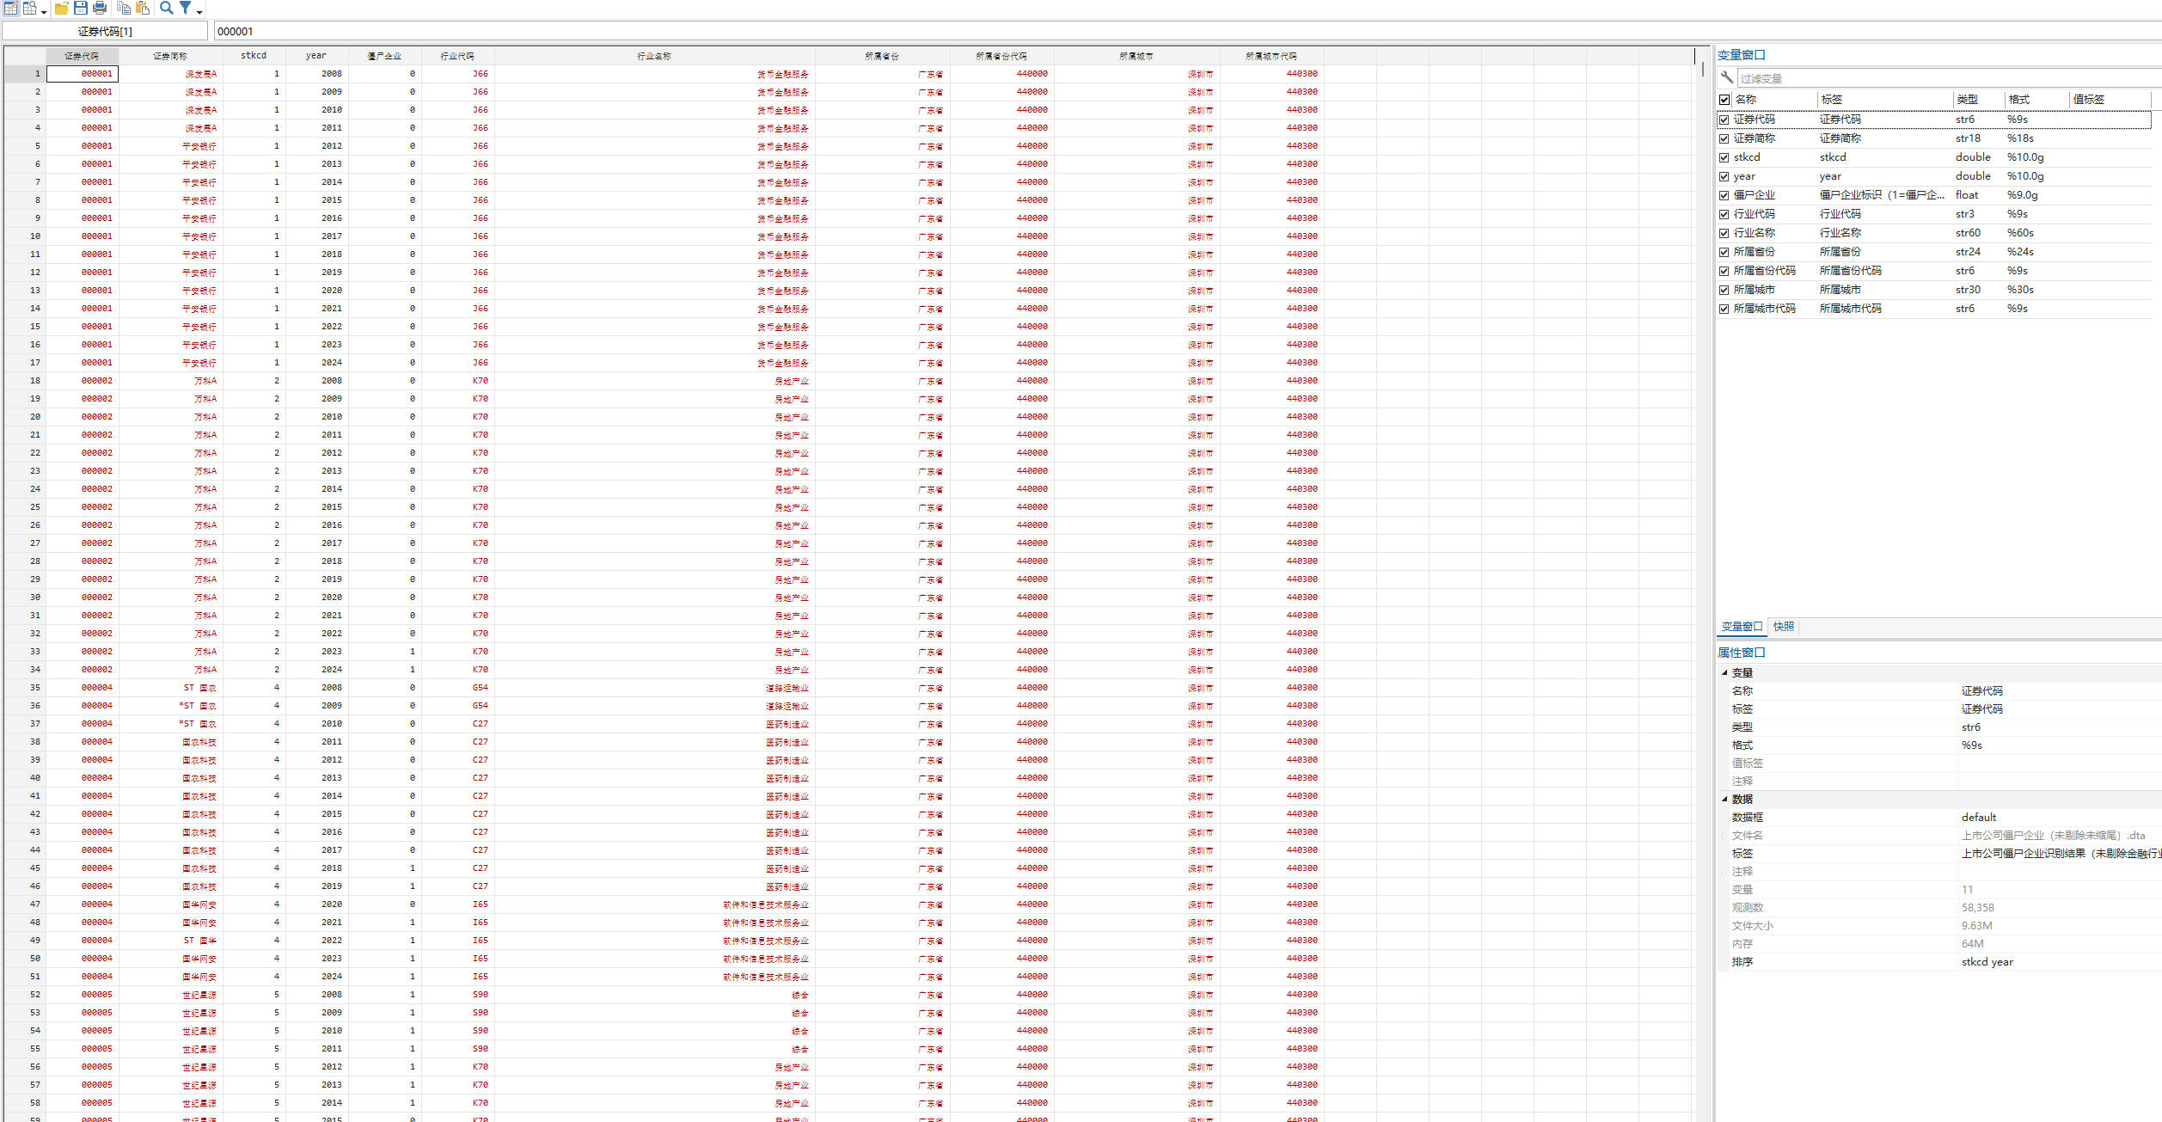Open a dataset with folder icon

click(x=62, y=8)
